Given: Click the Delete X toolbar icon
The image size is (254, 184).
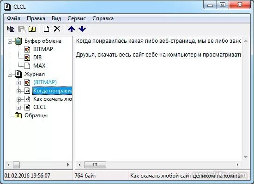Looking at the screenshot, I should tap(57, 29).
